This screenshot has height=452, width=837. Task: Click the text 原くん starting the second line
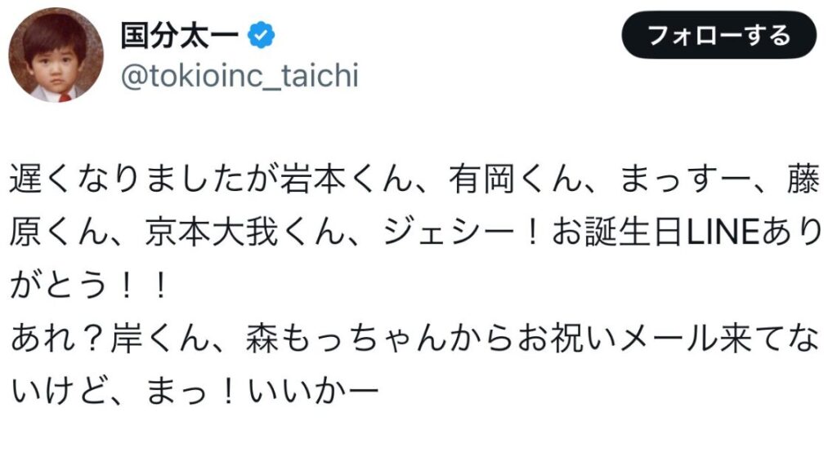click(x=60, y=233)
